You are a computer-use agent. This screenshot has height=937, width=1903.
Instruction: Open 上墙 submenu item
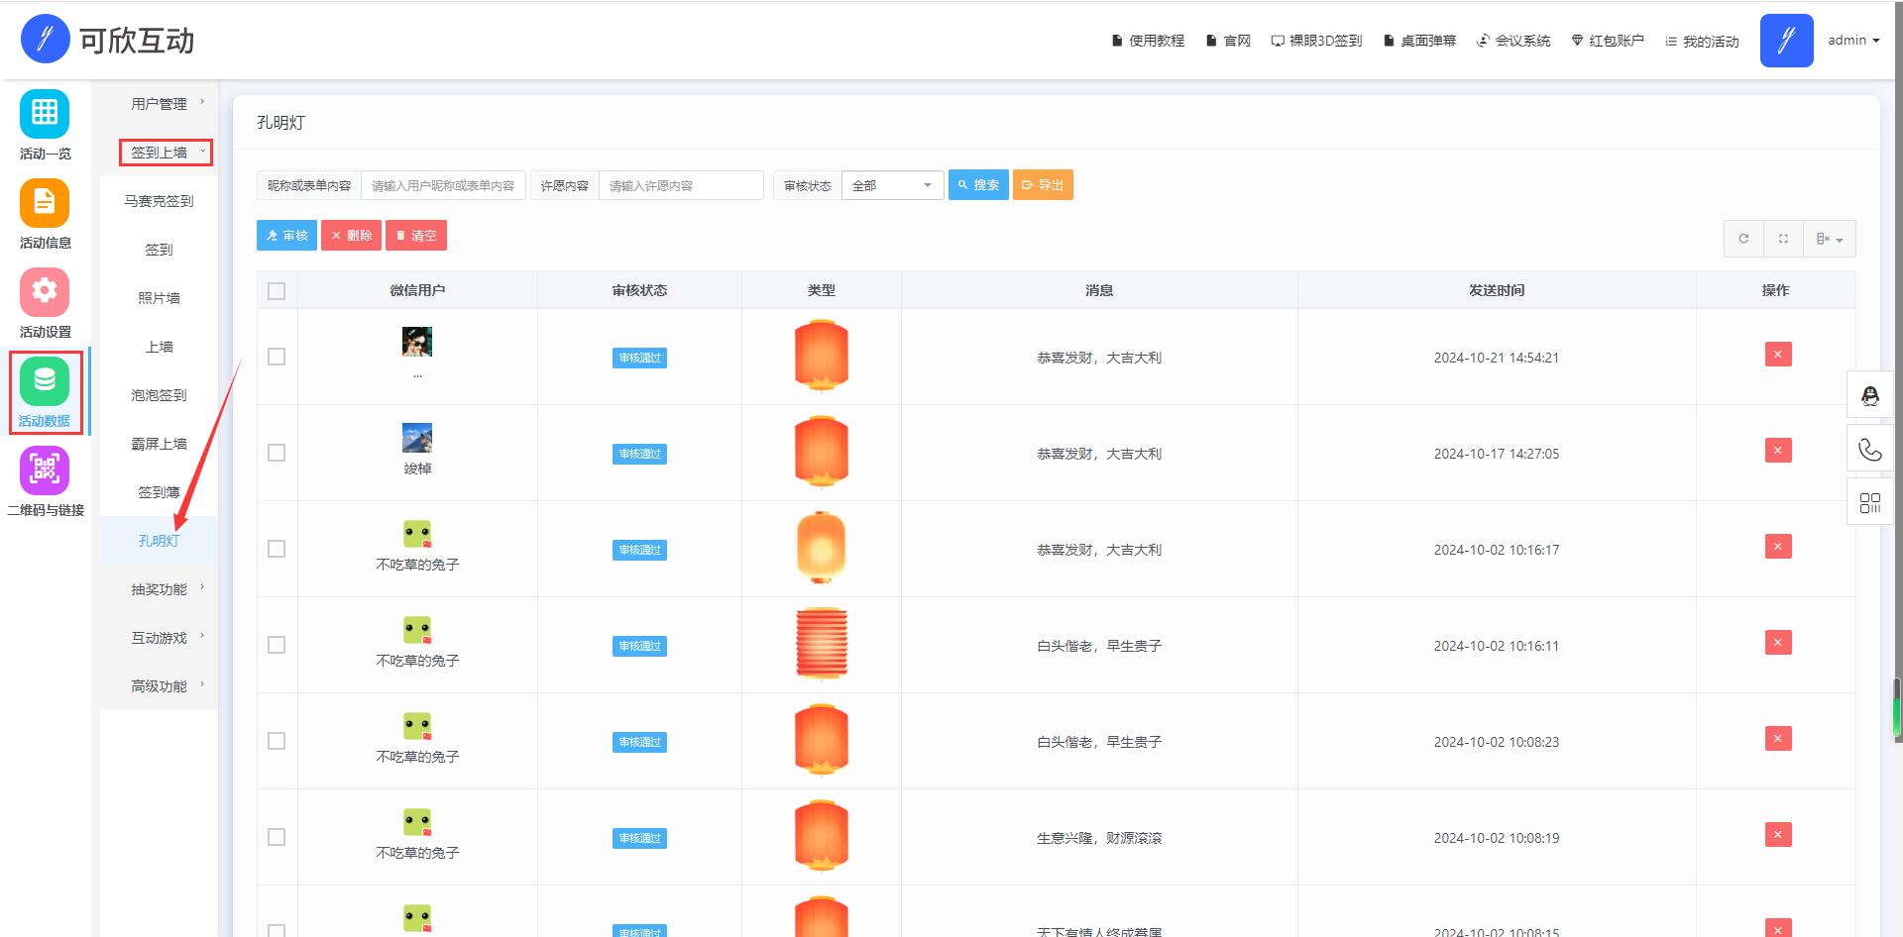click(x=159, y=347)
